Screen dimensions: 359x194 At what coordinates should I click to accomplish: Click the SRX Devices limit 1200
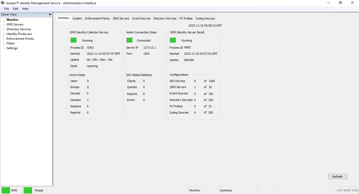click(212, 81)
